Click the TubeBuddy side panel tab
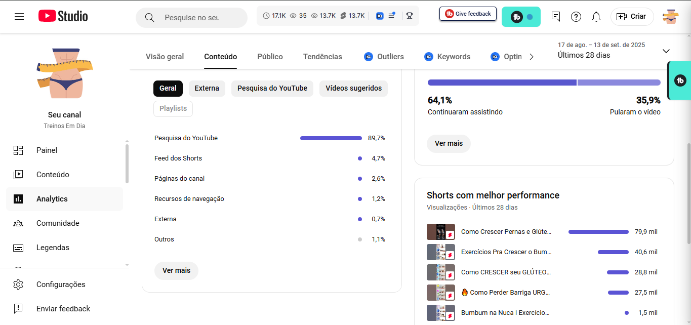The width and height of the screenshot is (691, 325). [680, 80]
